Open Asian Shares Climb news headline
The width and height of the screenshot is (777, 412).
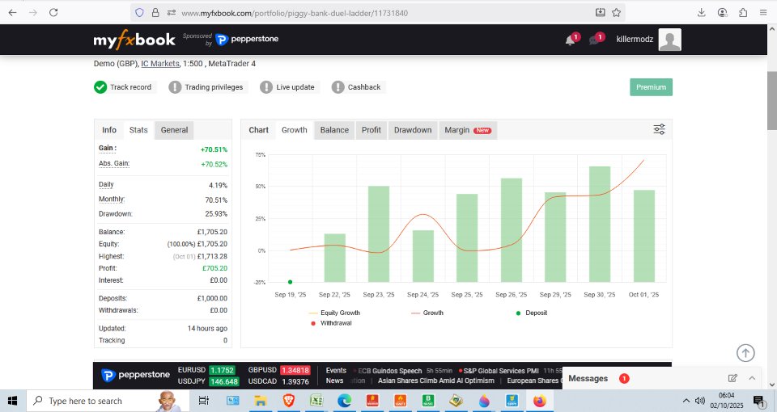pos(436,380)
